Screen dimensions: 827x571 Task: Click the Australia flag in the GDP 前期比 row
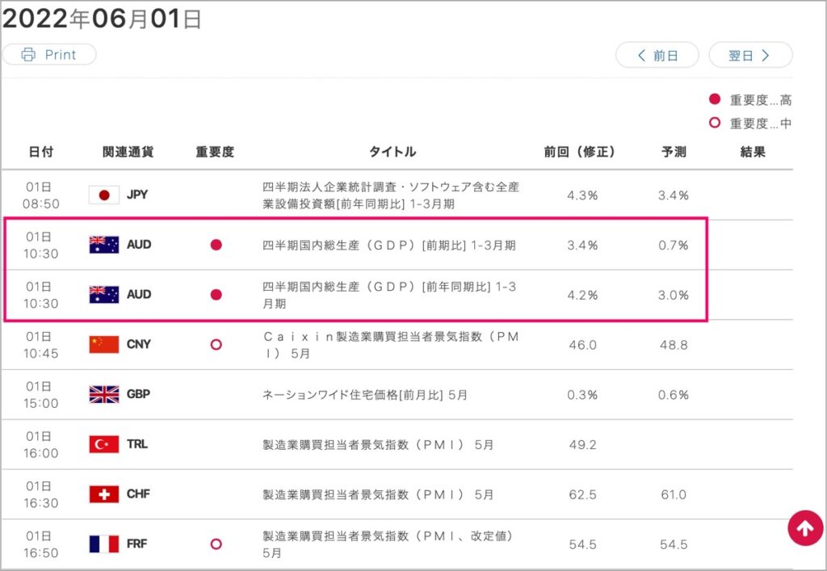(104, 245)
